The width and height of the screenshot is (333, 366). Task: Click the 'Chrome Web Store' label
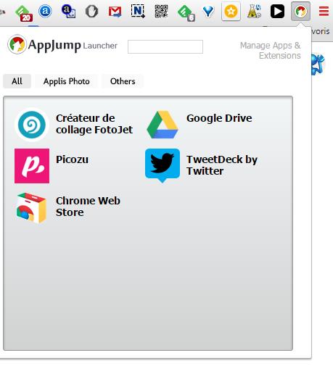click(88, 207)
